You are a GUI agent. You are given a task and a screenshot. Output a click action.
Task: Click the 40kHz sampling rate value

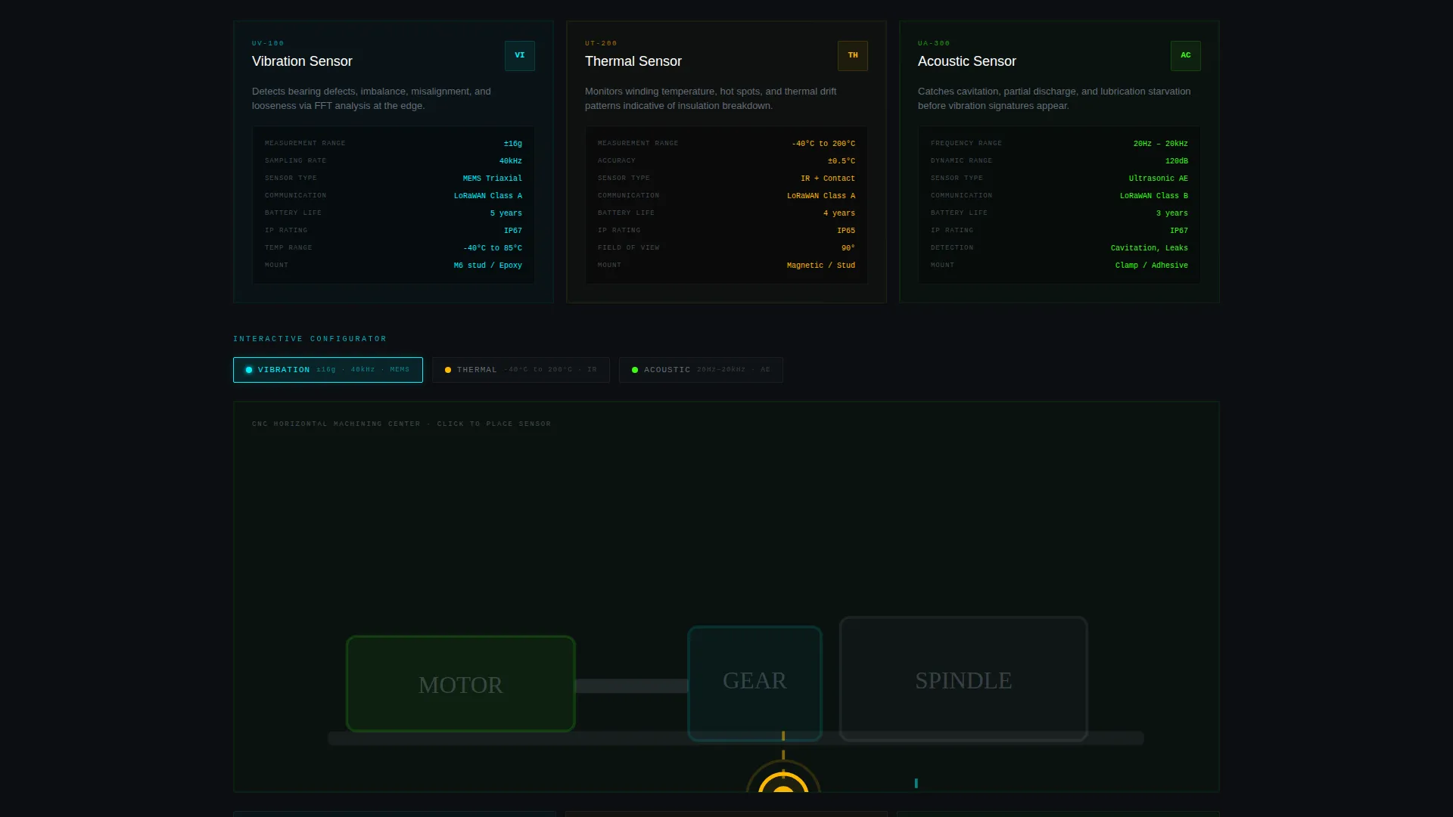pyautogui.click(x=511, y=161)
